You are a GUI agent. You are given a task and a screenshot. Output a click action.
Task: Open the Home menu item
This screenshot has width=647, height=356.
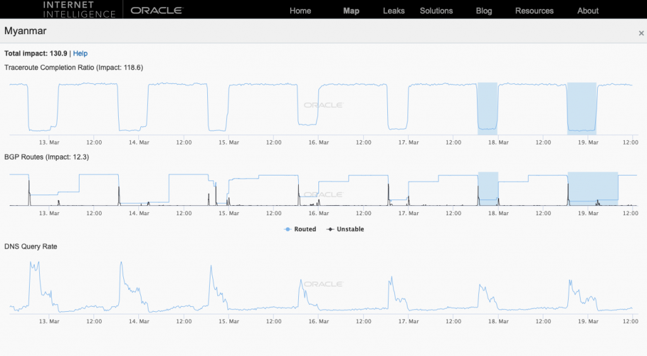300,11
